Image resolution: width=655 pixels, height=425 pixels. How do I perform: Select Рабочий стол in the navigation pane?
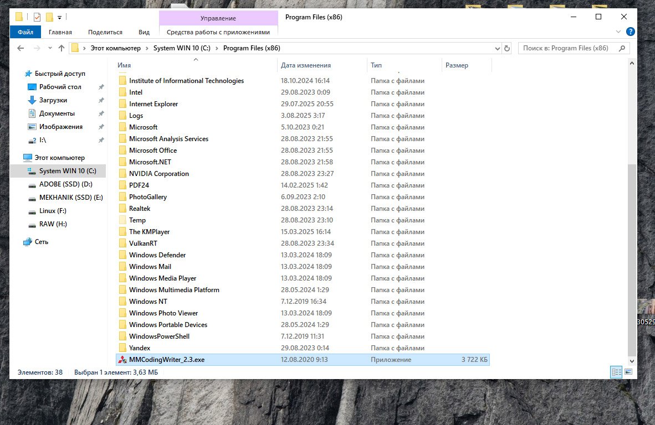pyautogui.click(x=60, y=87)
